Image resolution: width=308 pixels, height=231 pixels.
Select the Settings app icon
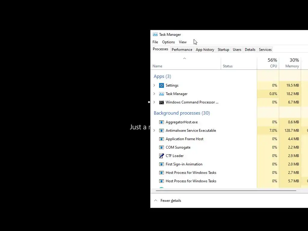tap(162, 85)
